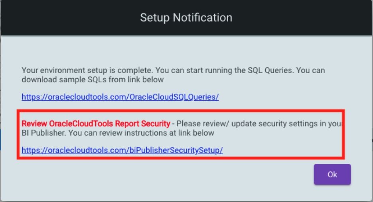This screenshot has height=202, width=373.
Task: Click the word 'Notification' in the dialog title
Action: pos(203,18)
